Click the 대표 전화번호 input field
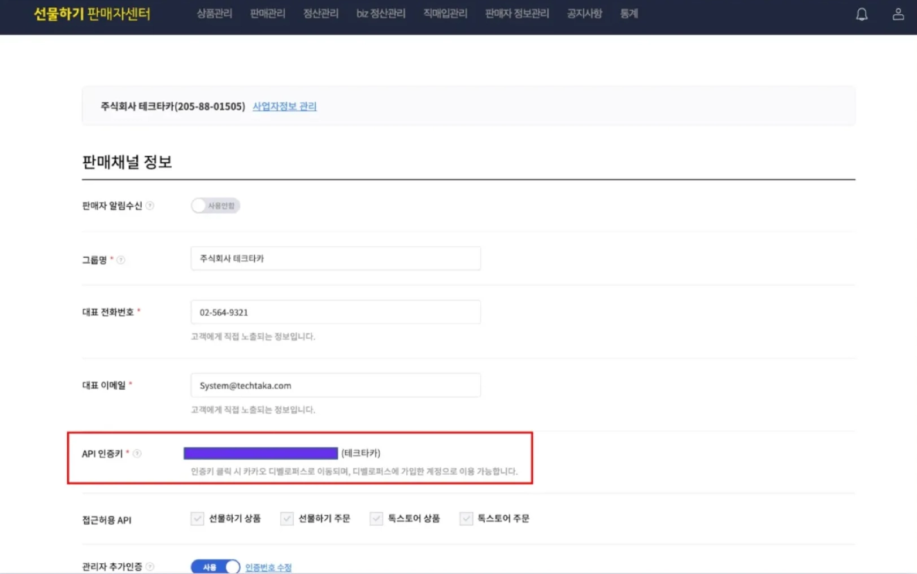Screen dimensions: 917x574 coord(336,312)
